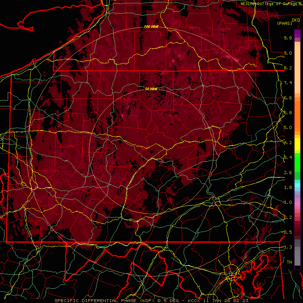The width and height of the screenshot is (303, 303).
Task: Click the TH threshold label on the scale
Action: click(x=289, y=262)
